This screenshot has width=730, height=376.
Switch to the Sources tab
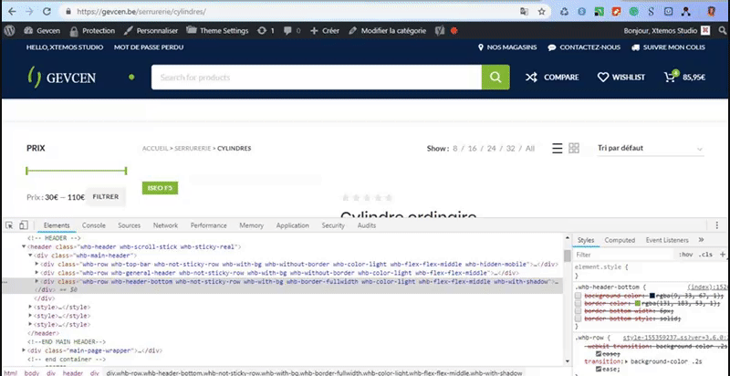(x=129, y=225)
